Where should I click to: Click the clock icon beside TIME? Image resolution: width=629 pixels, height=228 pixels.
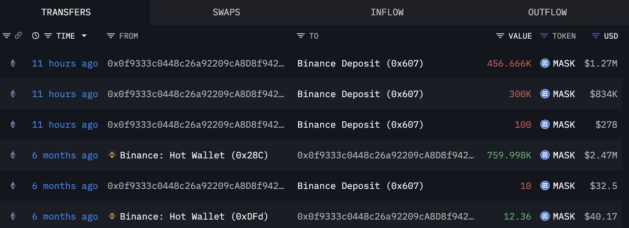coord(36,36)
